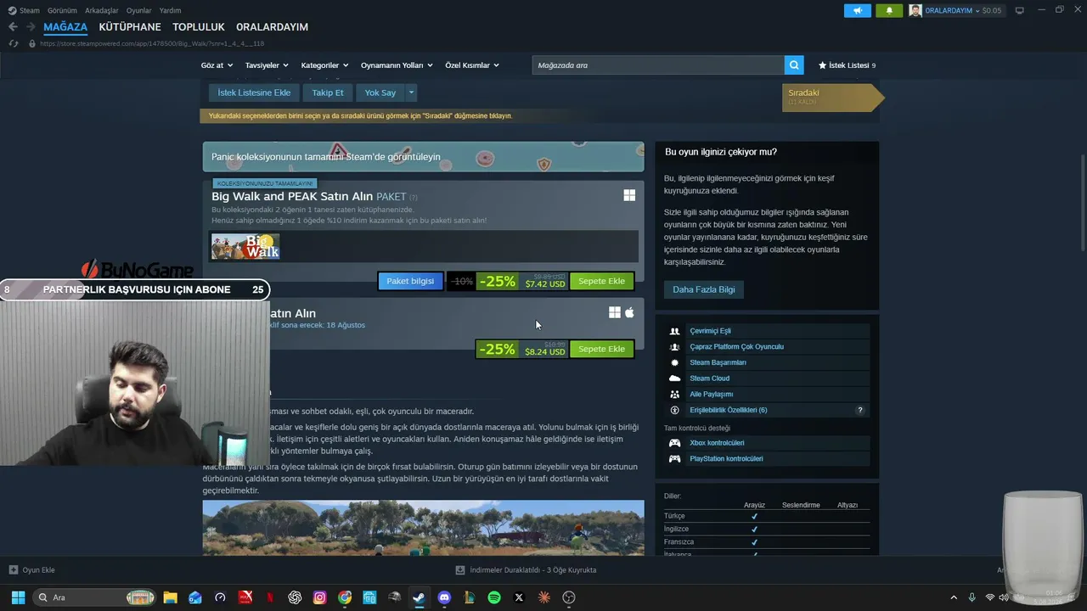Open Discord from the taskbar
Image resolution: width=1087 pixels, height=611 pixels.
(444, 597)
